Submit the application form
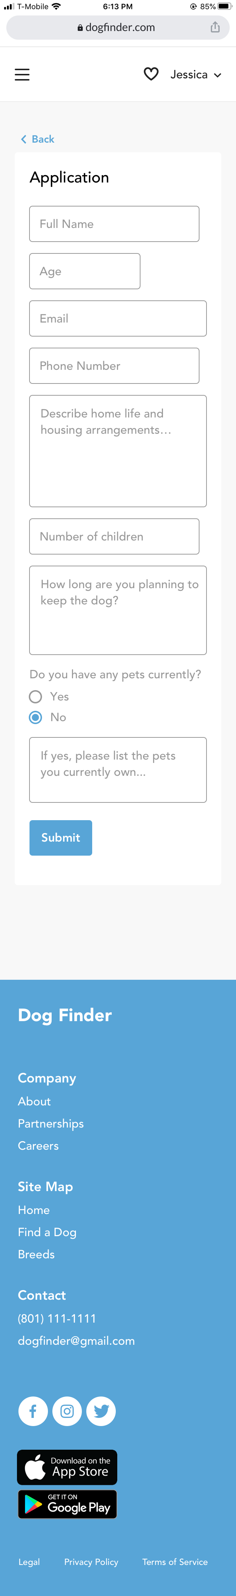Image resolution: width=236 pixels, height=1596 pixels. tap(60, 838)
